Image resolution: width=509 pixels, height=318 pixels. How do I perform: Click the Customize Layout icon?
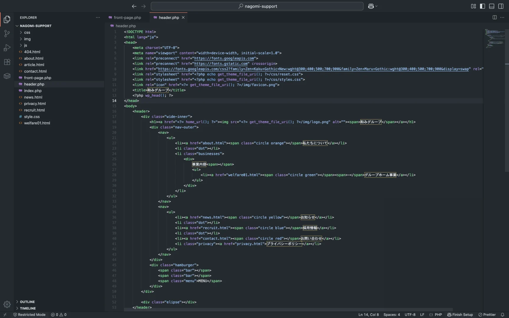473,6
